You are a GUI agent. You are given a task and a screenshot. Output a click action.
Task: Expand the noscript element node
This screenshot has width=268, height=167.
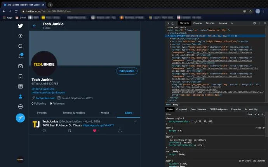[x=171, y=39]
